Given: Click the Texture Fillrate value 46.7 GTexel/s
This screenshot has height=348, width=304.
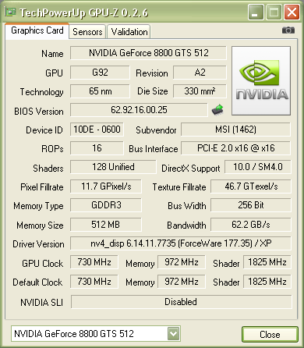Looking at the screenshot, I should pyautogui.click(x=251, y=186).
